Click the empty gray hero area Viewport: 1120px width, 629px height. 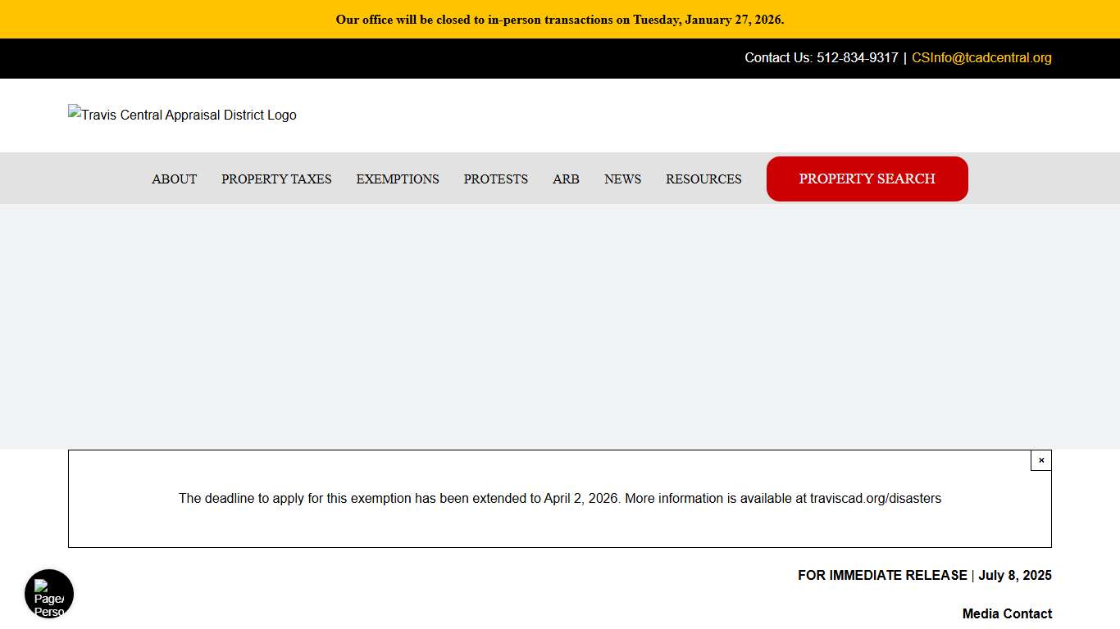pos(560,328)
